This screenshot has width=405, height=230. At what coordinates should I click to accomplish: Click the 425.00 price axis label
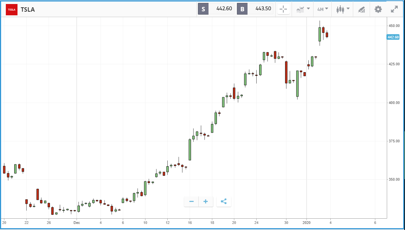point(394,64)
